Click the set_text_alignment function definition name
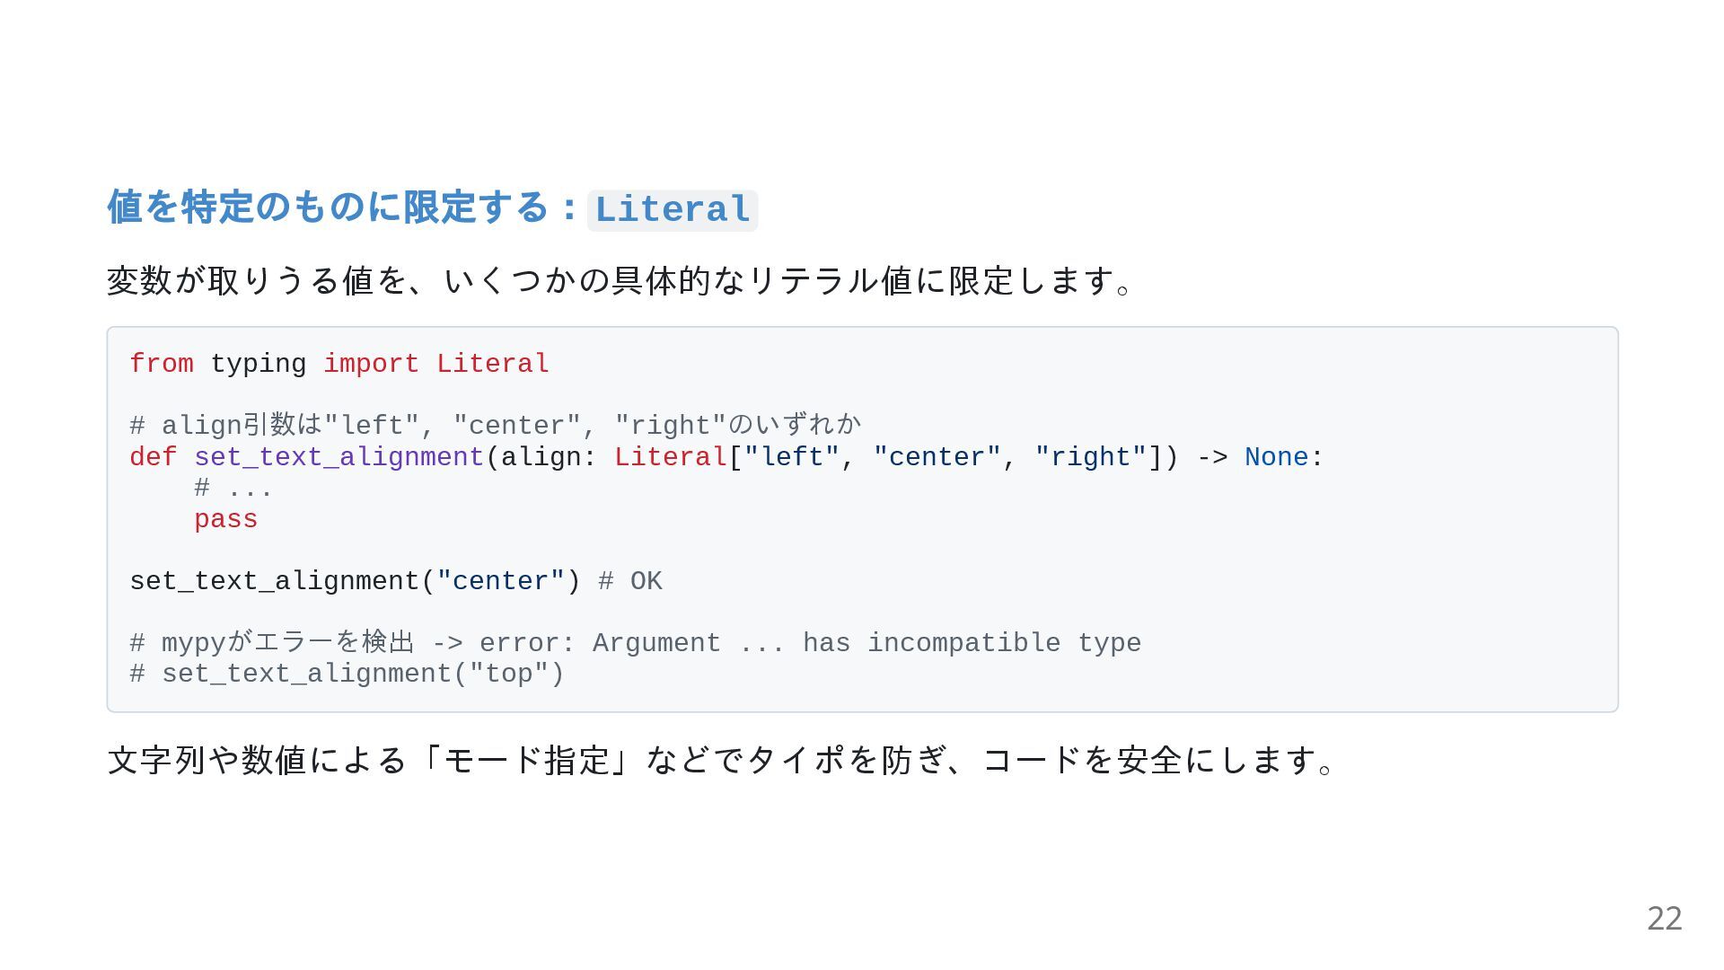 (339, 457)
